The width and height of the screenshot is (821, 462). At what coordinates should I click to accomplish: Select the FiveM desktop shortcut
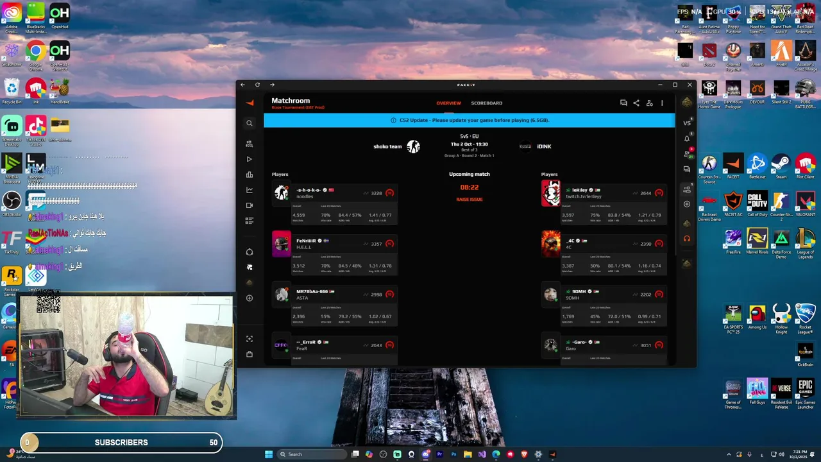pos(781,54)
